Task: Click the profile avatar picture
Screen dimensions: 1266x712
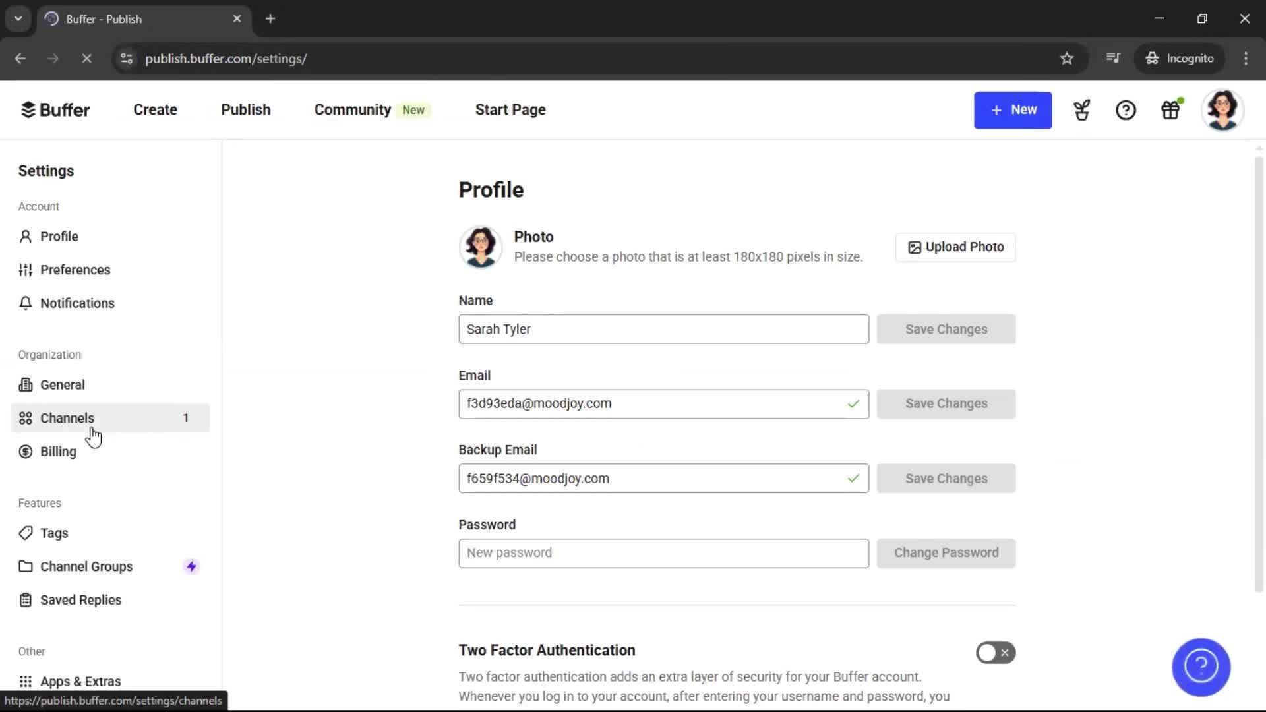Action: point(1224,109)
